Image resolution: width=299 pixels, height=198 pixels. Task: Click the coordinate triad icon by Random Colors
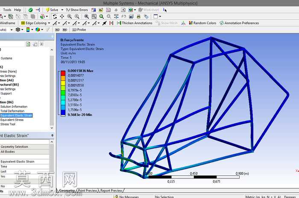(183, 23)
